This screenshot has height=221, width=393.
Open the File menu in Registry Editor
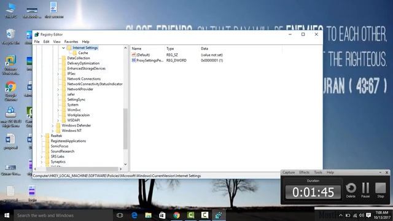point(37,42)
